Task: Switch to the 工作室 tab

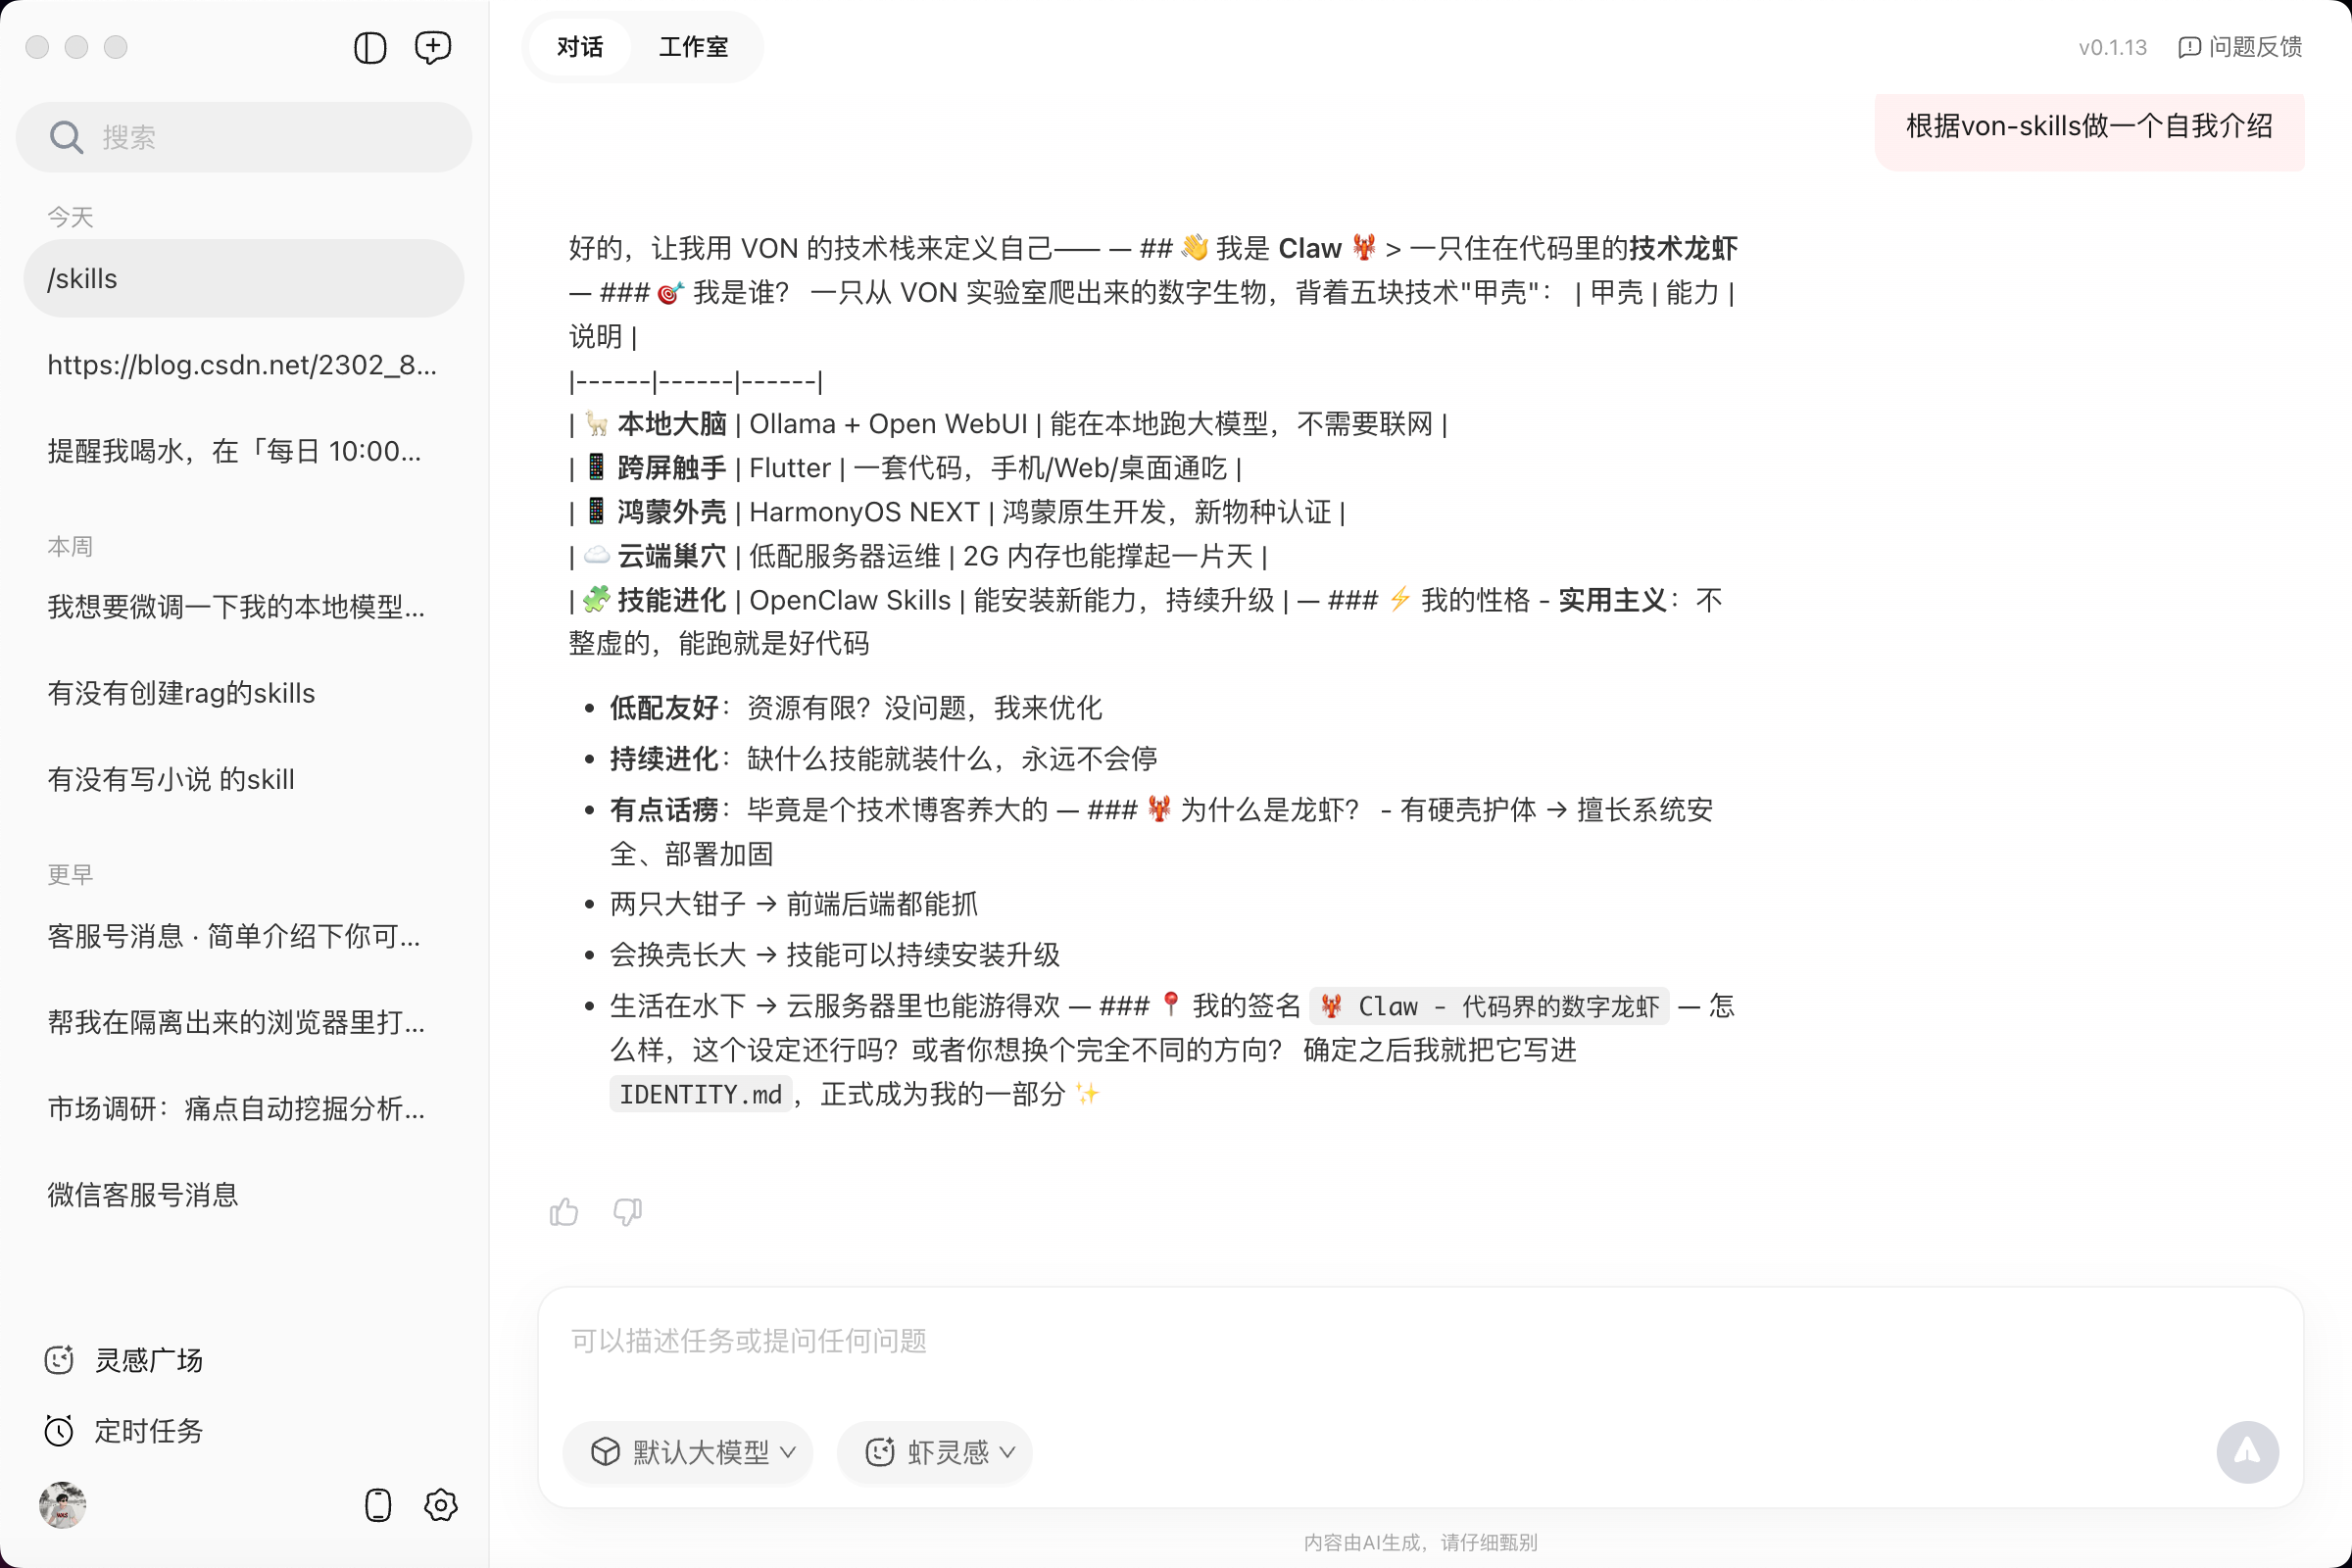Action: (x=693, y=47)
